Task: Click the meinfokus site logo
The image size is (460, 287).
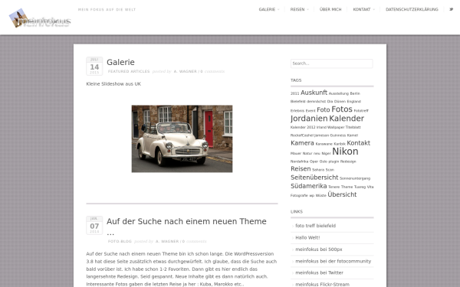Action: (40, 18)
